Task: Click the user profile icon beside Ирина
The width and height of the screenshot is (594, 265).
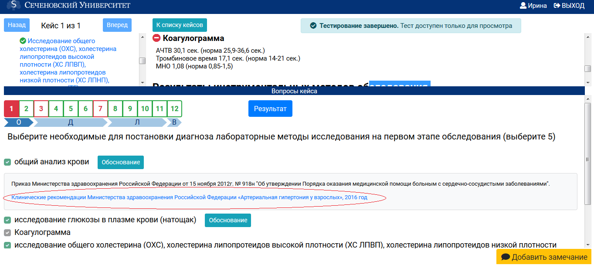Action: (524, 6)
